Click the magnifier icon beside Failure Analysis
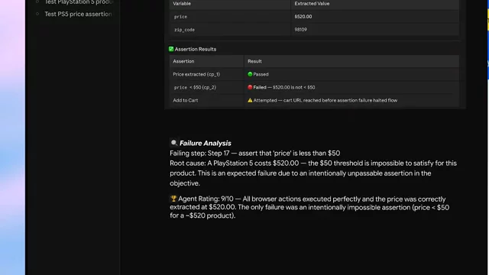 [174, 143]
